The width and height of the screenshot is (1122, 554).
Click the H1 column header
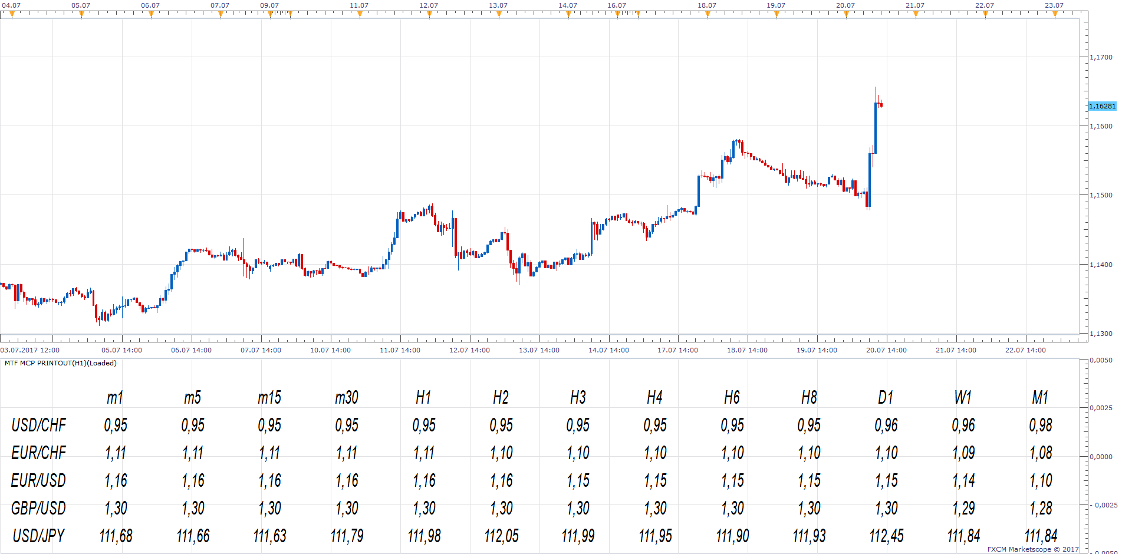[423, 398]
